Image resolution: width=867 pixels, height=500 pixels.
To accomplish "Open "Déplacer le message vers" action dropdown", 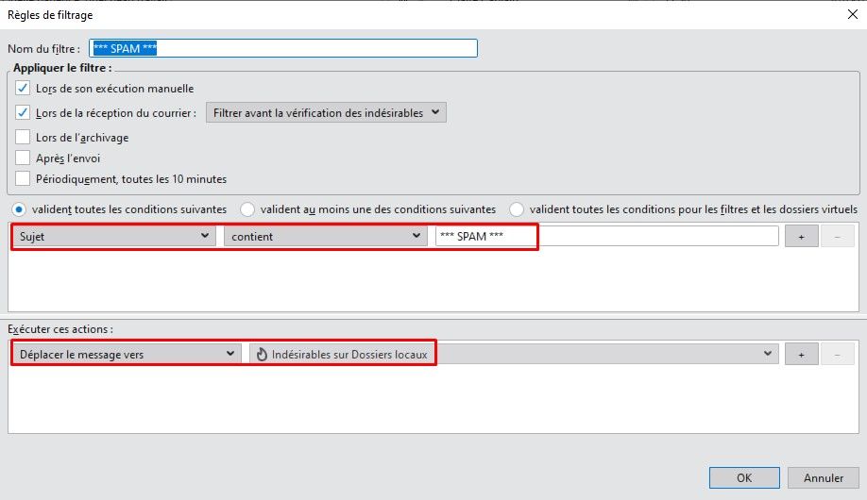I will click(126, 354).
